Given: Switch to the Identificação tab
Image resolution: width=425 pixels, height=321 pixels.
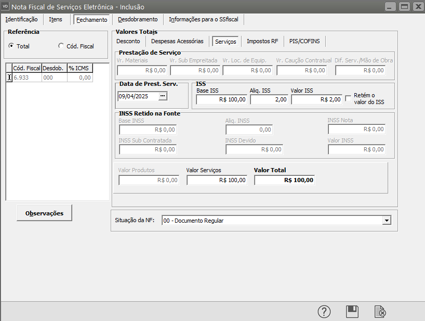Looking at the screenshot, I should (x=21, y=19).
